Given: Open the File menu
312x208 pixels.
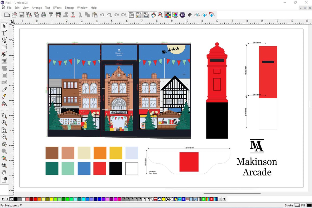Looking at the screenshot, I should point(9,8).
